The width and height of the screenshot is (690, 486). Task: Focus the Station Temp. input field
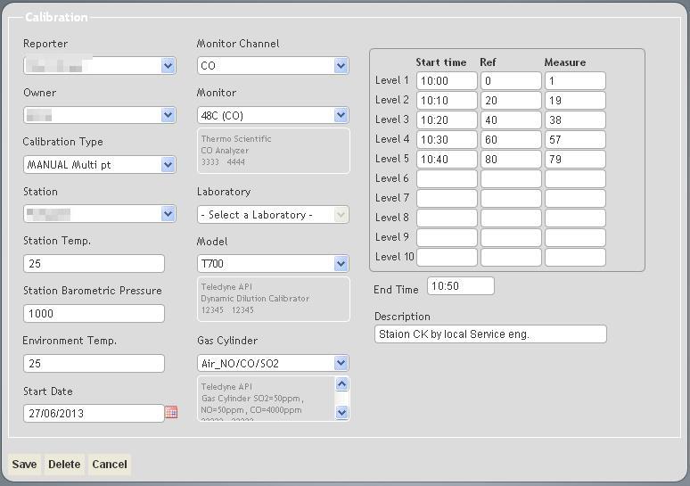coord(94,264)
